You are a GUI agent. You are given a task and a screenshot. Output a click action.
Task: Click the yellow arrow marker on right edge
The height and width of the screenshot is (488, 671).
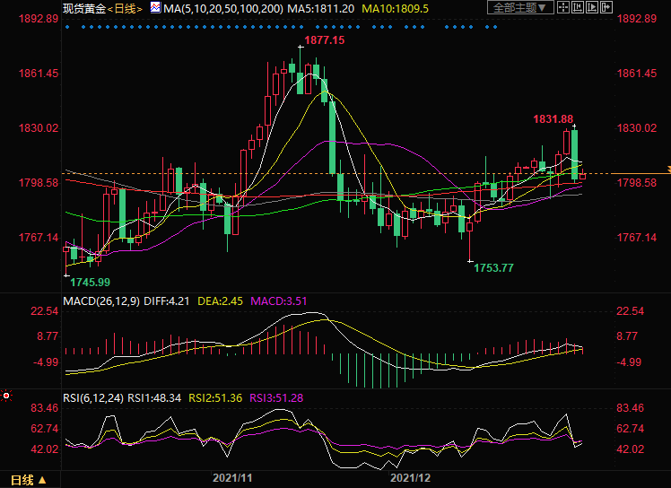click(x=667, y=170)
